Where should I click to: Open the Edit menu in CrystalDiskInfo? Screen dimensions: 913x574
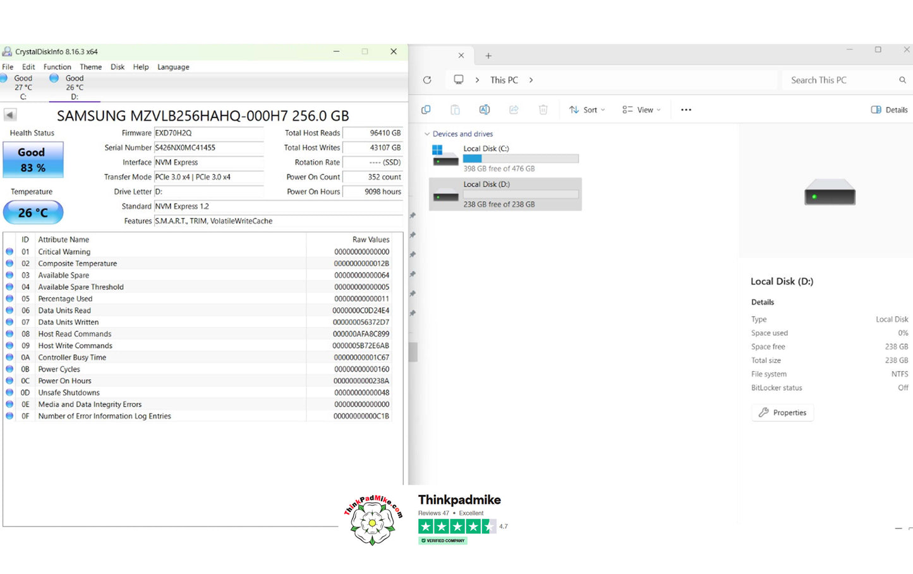(x=28, y=67)
